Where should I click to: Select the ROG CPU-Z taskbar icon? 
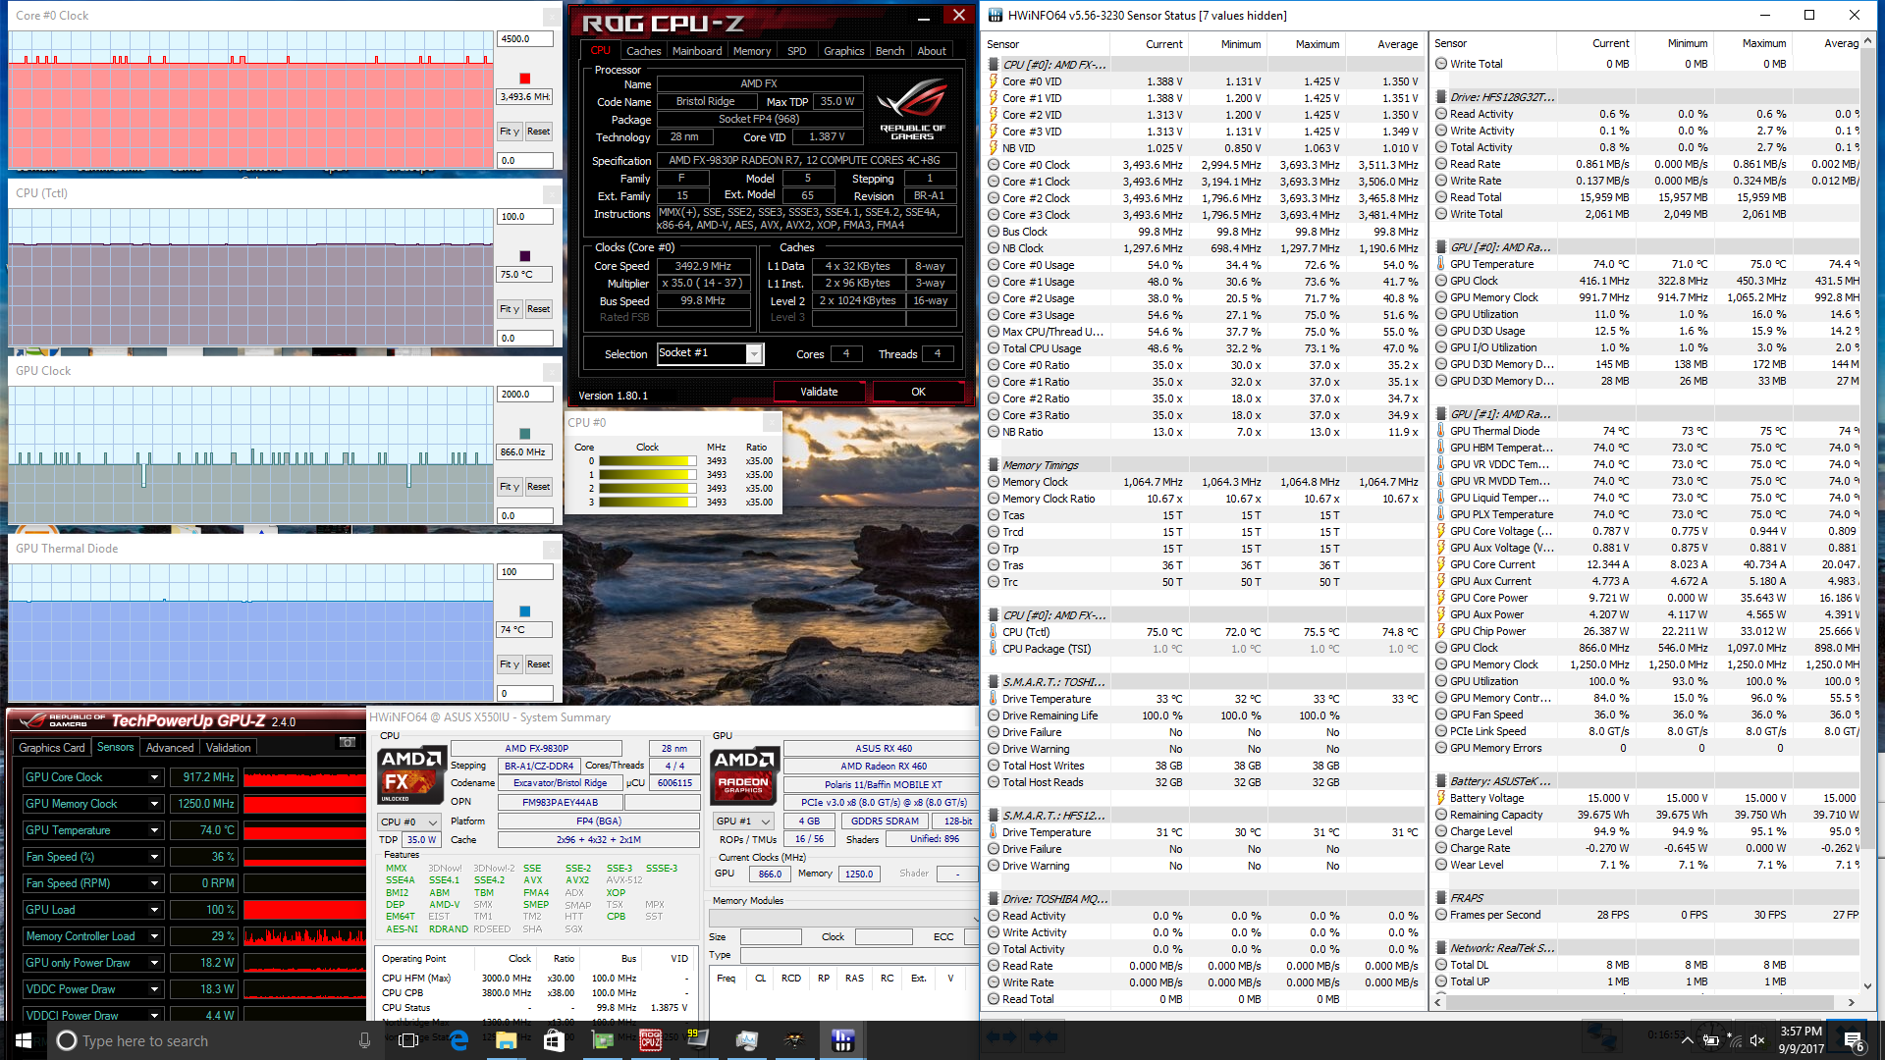click(x=650, y=1040)
